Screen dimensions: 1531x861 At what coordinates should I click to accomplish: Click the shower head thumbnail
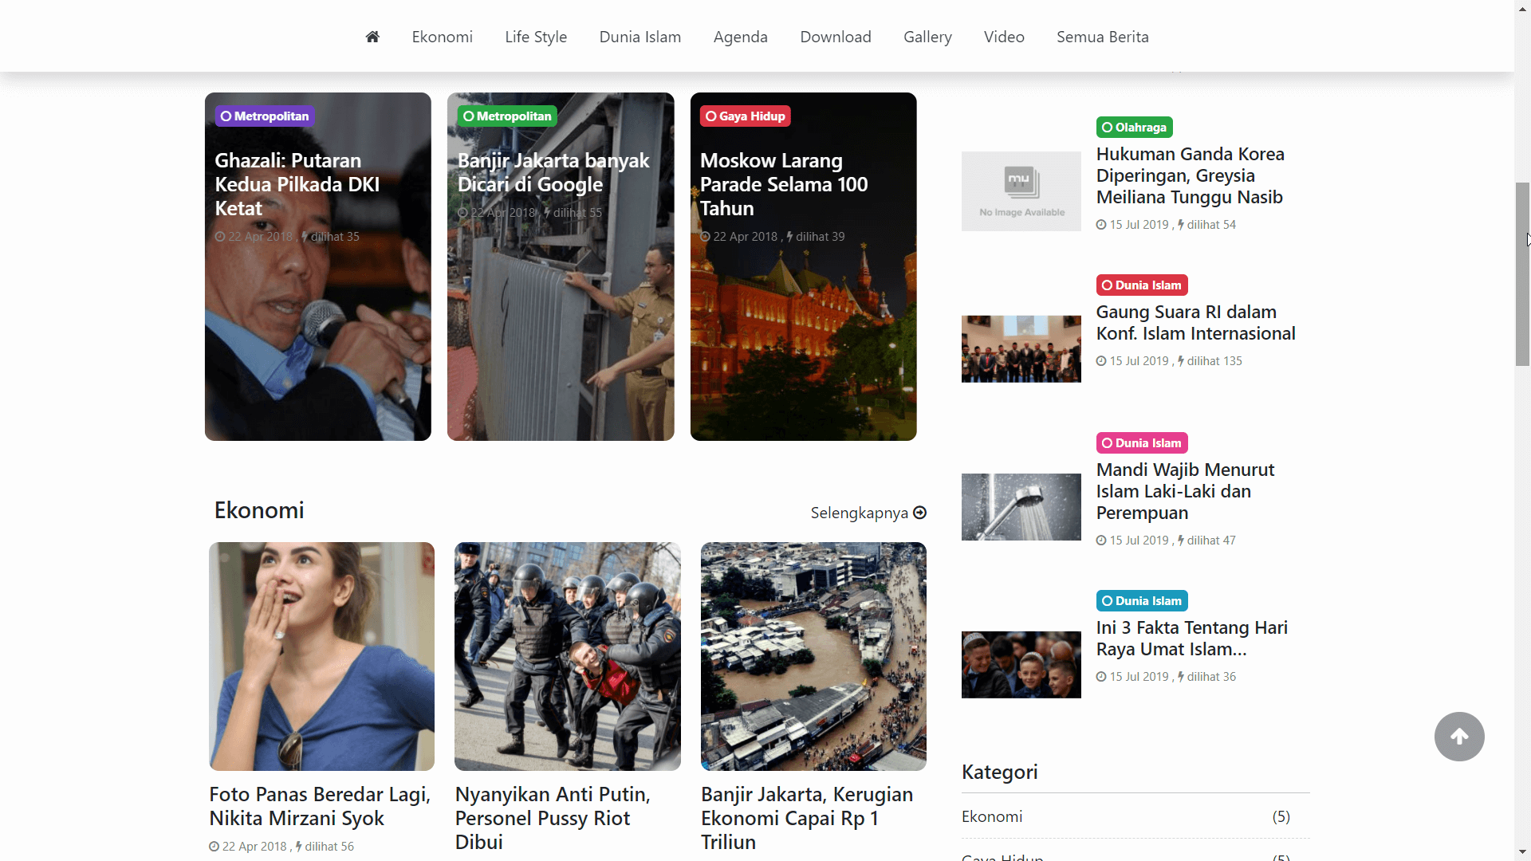coord(1021,507)
